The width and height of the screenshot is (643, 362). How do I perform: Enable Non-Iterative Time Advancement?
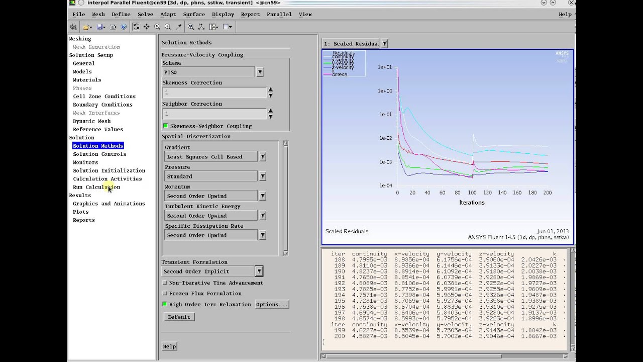point(165,283)
